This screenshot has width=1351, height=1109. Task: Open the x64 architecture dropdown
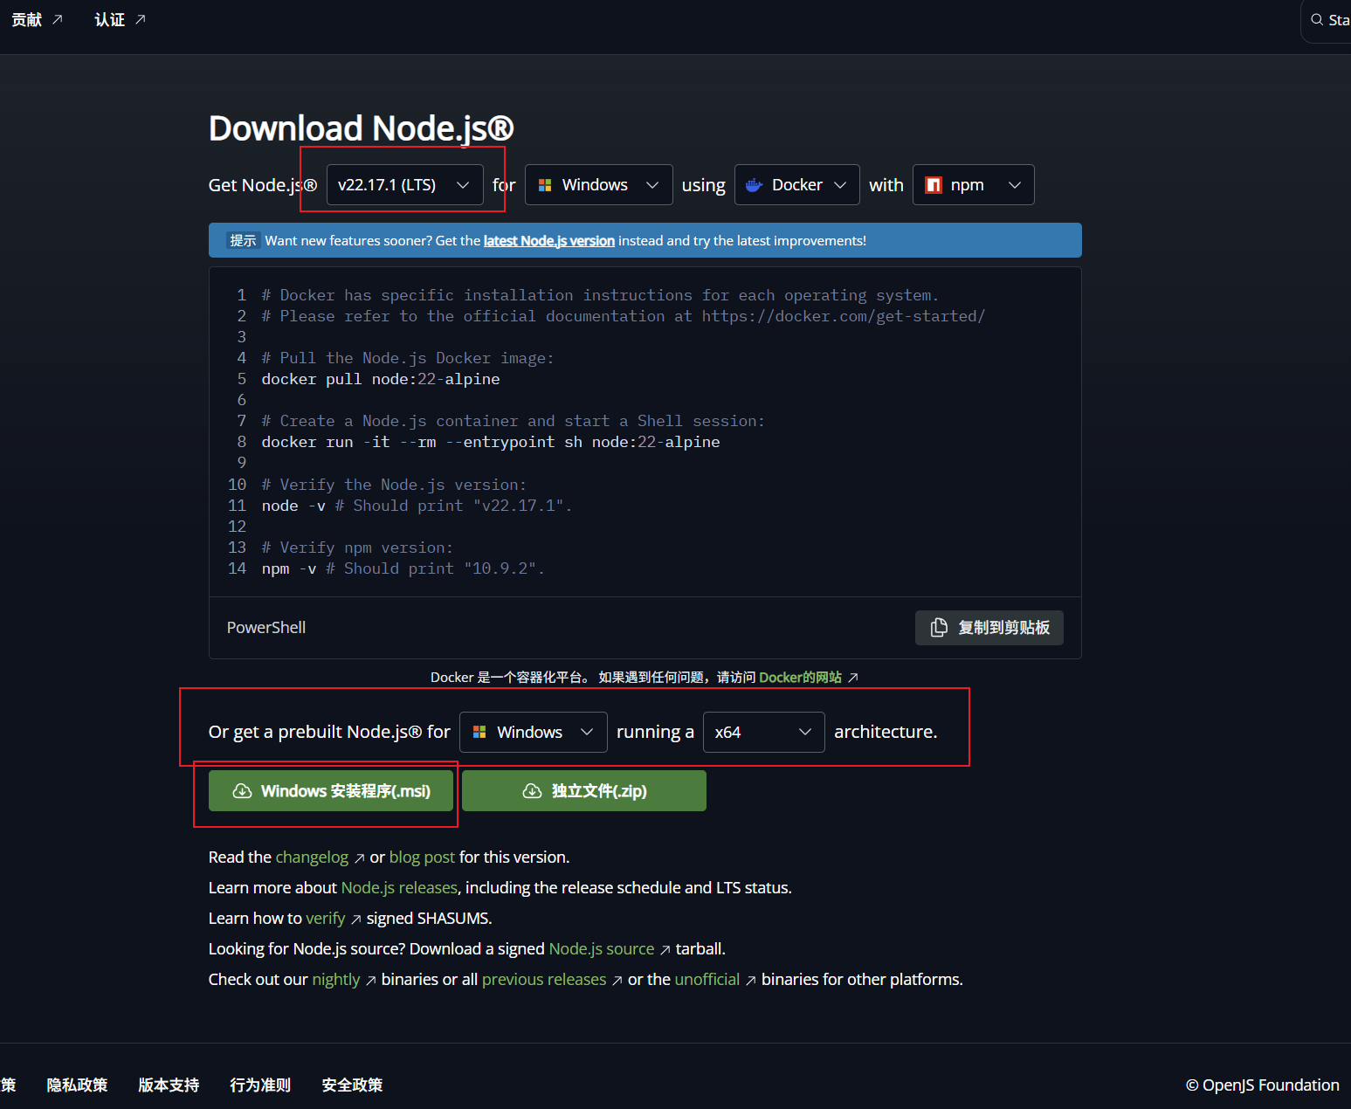[x=763, y=732]
